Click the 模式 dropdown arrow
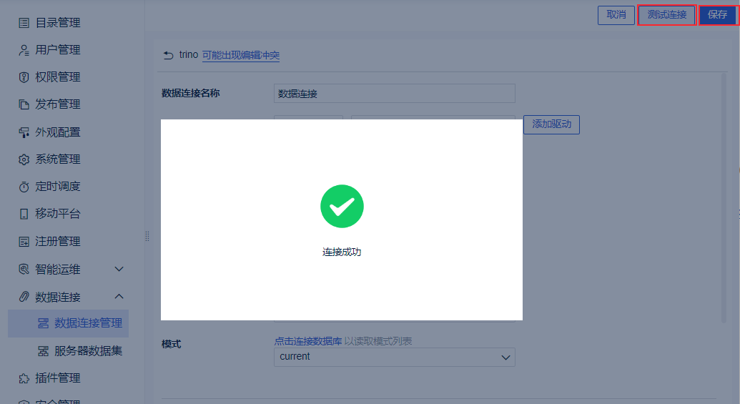 click(x=505, y=358)
